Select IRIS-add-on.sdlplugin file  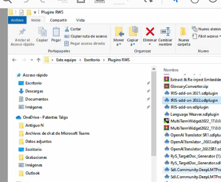(x=186, y=107)
